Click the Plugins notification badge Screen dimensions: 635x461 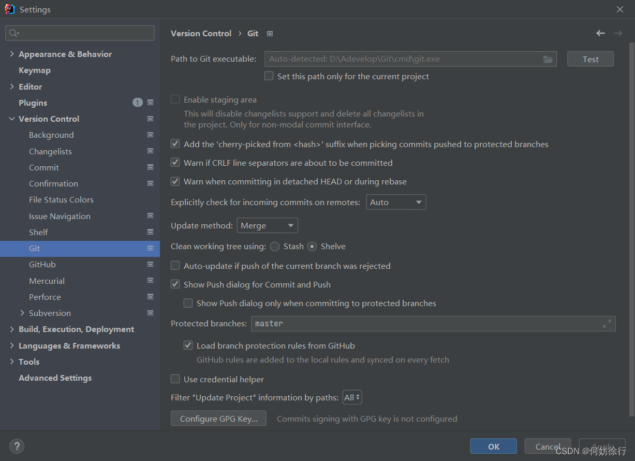click(x=137, y=103)
